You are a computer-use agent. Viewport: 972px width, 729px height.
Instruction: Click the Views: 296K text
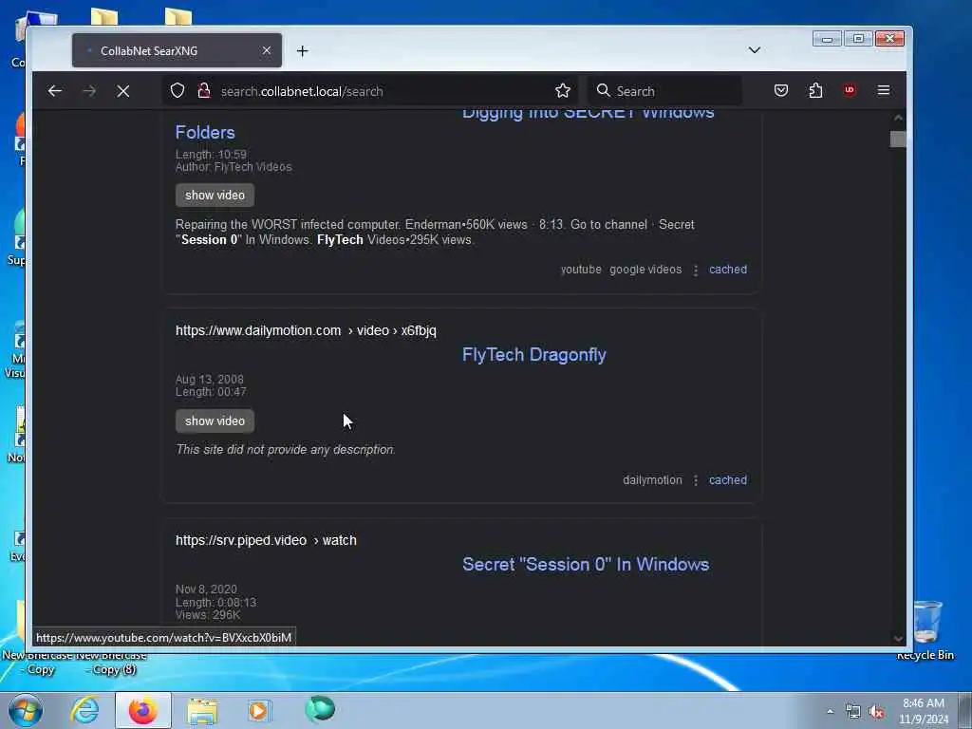pos(208,615)
